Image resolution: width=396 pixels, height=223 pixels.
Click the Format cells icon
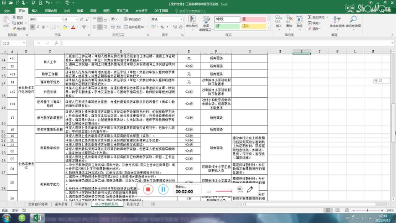pos(299,20)
